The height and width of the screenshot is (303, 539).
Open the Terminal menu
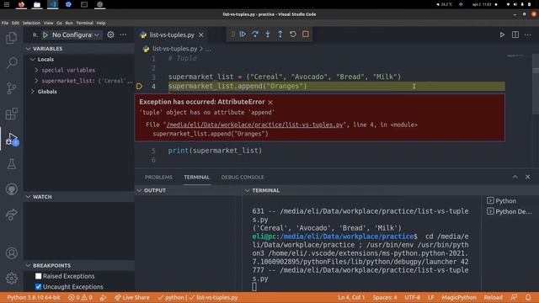click(84, 23)
